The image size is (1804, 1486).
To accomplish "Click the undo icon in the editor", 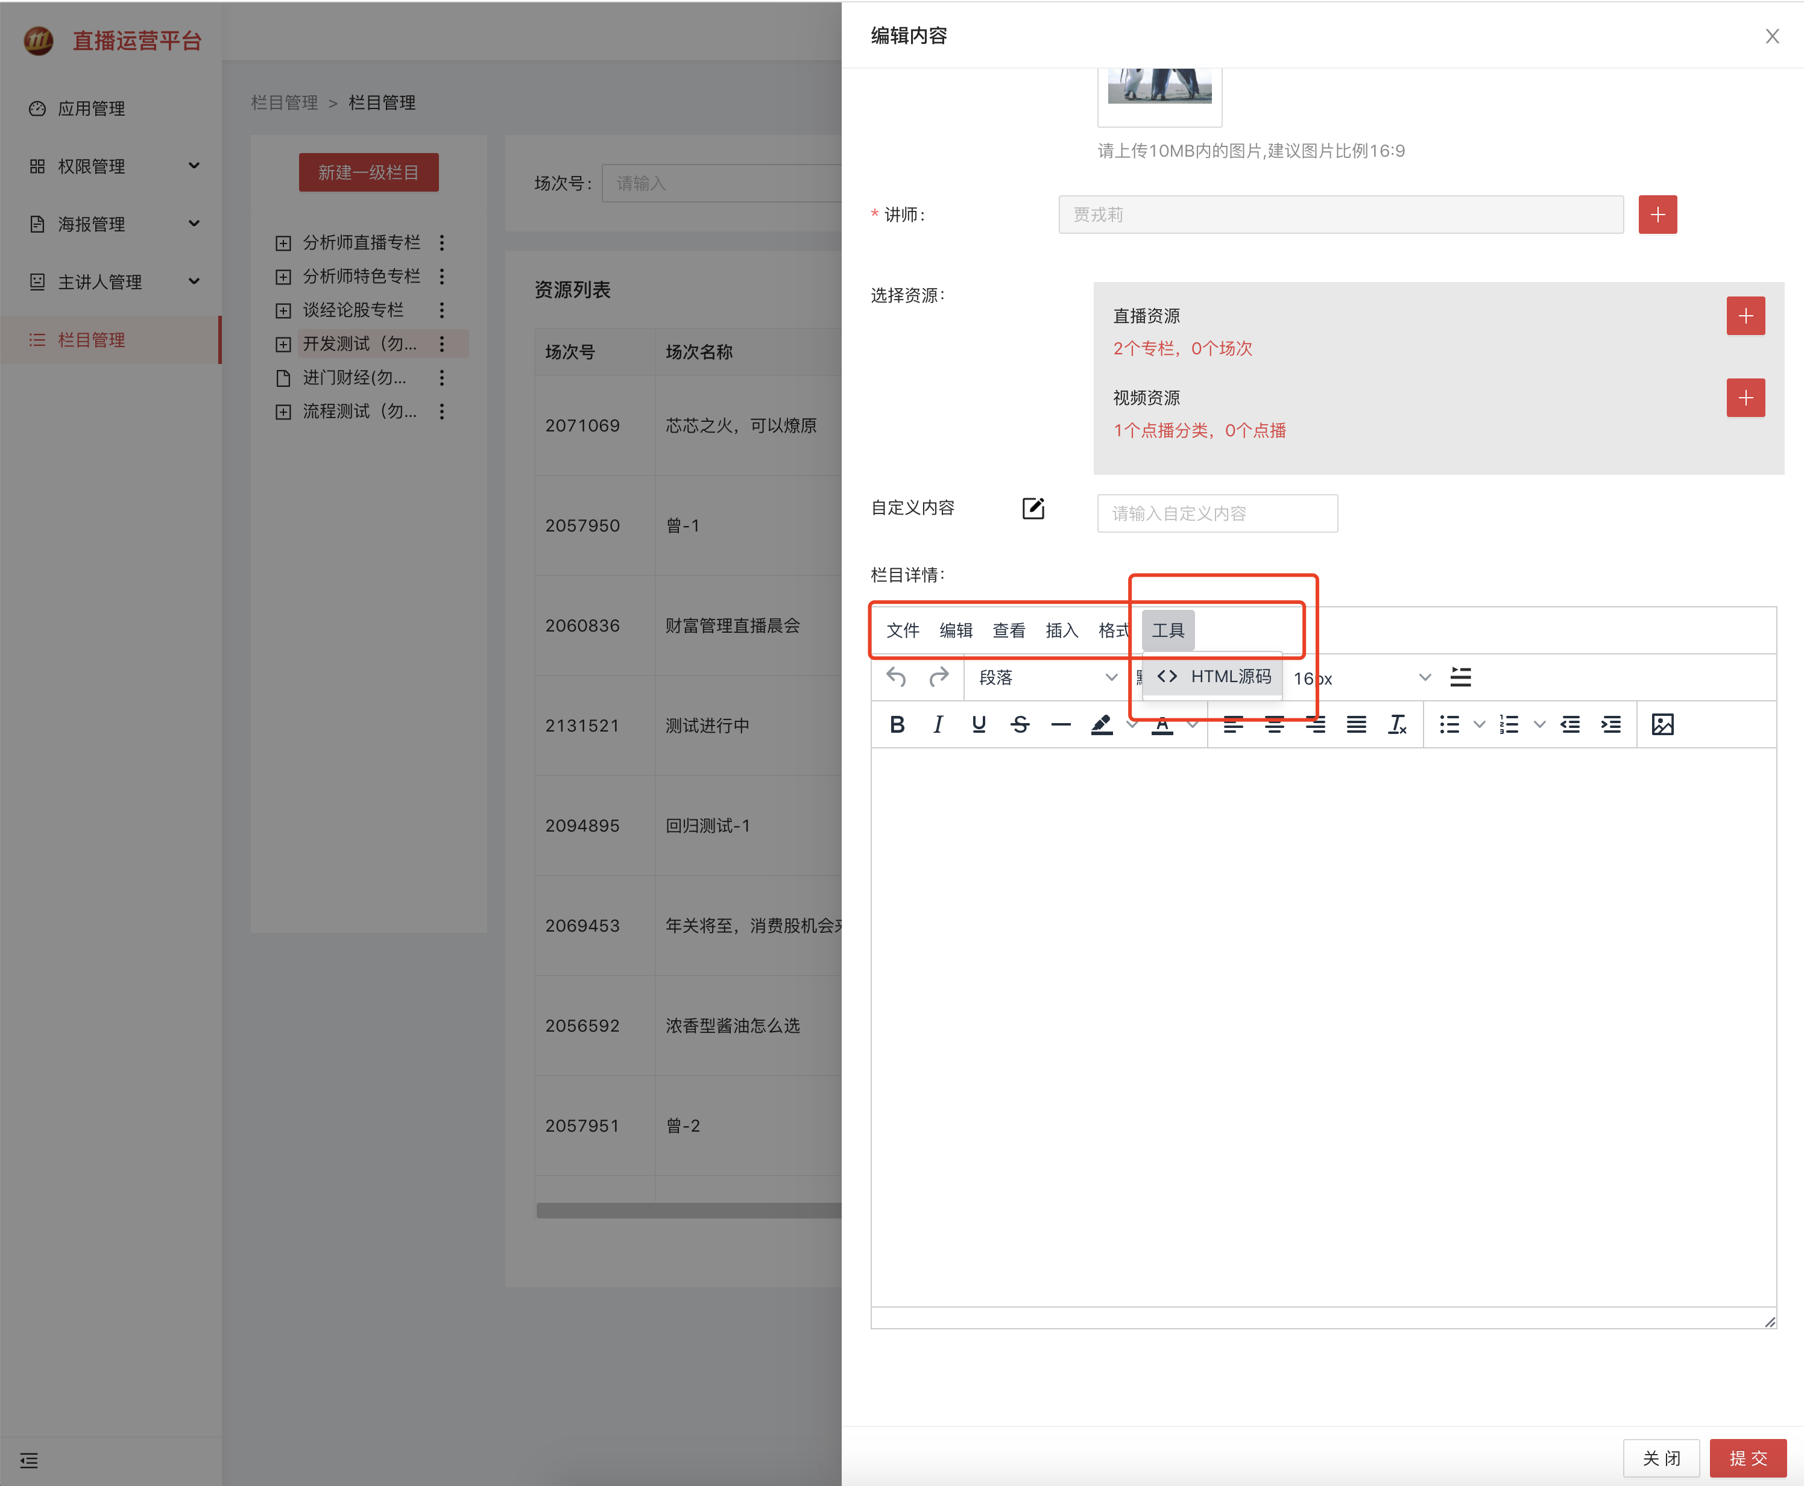I will (895, 677).
